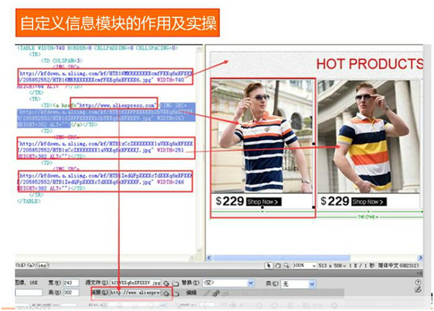Click the first product $229 price
The height and width of the screenshot is (311, 434).
pyautogui.click(x=230, y=201)
